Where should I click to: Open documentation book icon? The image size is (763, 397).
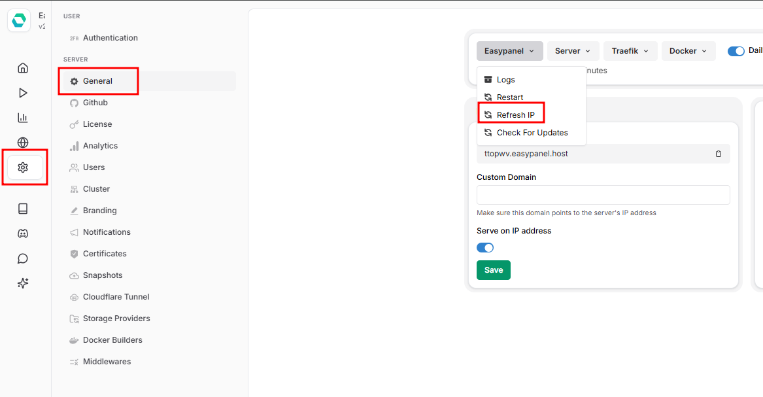coord(23,208)
